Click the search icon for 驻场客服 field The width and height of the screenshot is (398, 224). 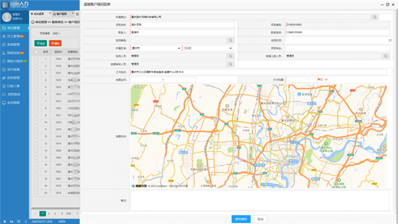coord(230,40)
